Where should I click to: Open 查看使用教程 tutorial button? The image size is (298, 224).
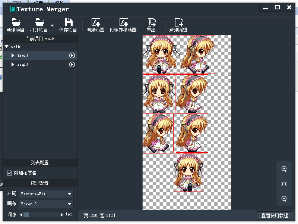275,215
